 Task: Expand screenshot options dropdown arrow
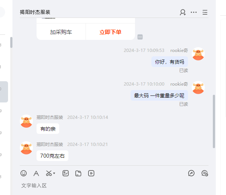[54, 173]
